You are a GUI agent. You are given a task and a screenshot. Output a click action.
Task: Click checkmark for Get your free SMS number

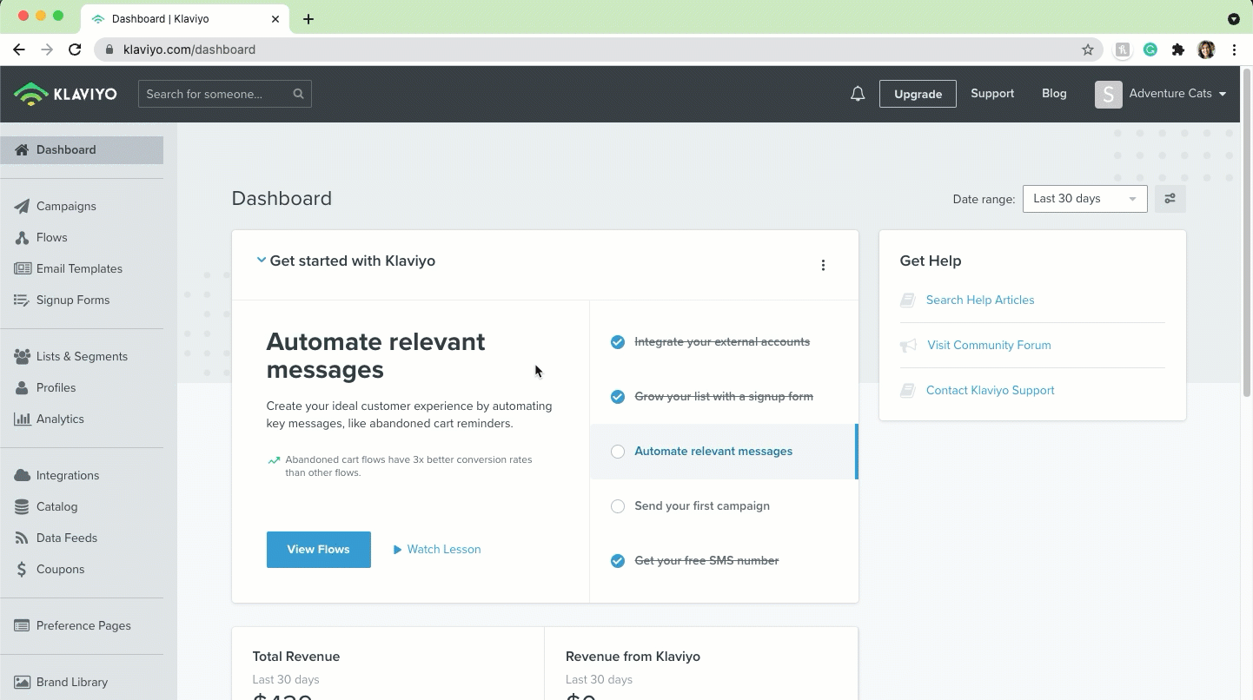(x=618, y=561)
